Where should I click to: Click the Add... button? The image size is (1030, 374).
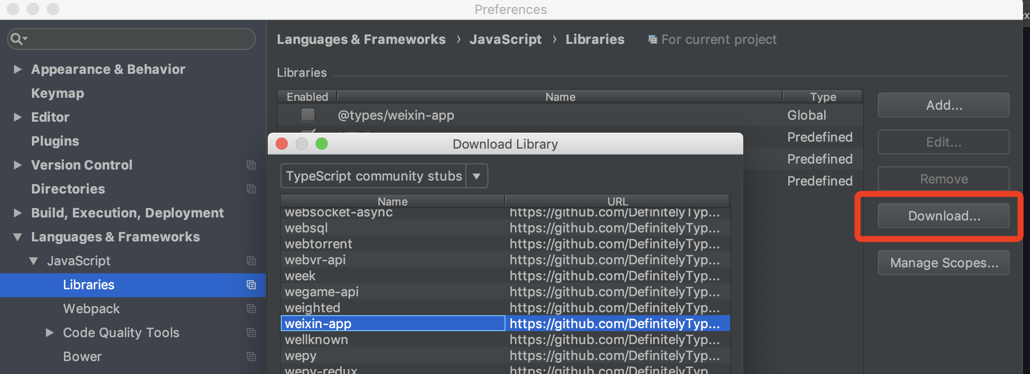(x=944, y=105)
